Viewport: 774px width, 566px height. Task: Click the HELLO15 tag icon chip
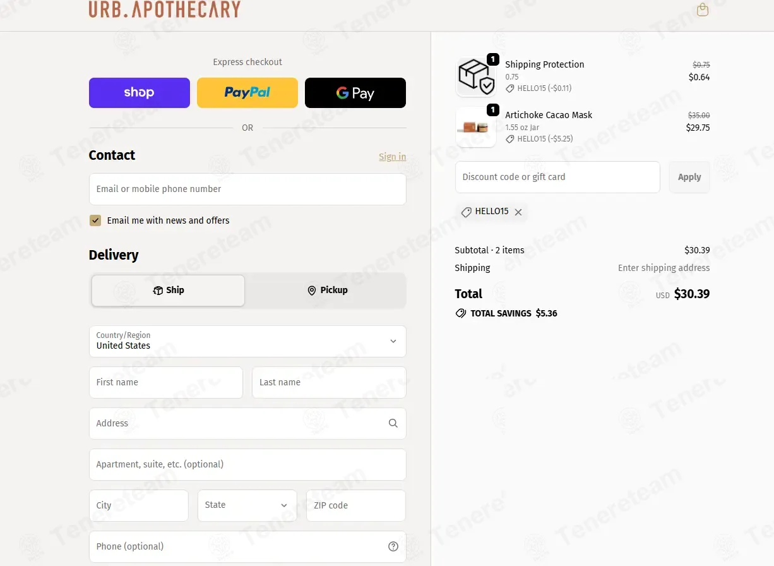click(467, 212)
